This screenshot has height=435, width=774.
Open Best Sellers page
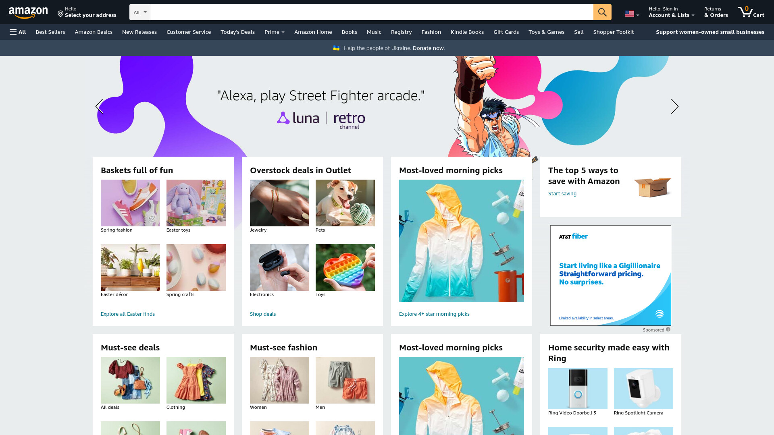point(50,32)
